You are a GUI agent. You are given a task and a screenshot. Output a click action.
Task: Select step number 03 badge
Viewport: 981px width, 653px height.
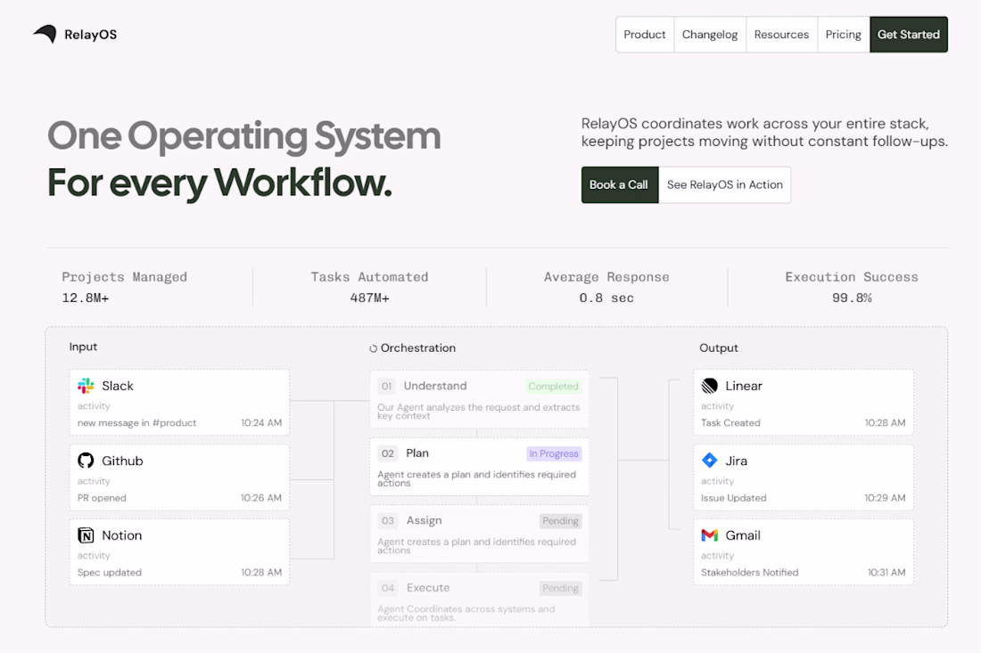(388, 520)
